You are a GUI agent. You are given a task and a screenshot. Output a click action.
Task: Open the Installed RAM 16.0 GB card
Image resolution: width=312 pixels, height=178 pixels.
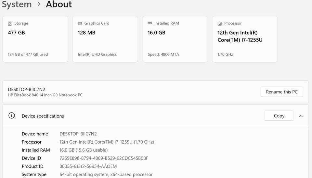[x=175, y=39]
